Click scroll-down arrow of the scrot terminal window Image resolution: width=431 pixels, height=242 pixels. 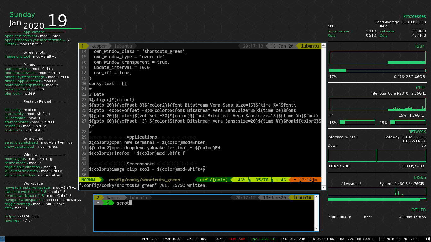coord(317,229)
